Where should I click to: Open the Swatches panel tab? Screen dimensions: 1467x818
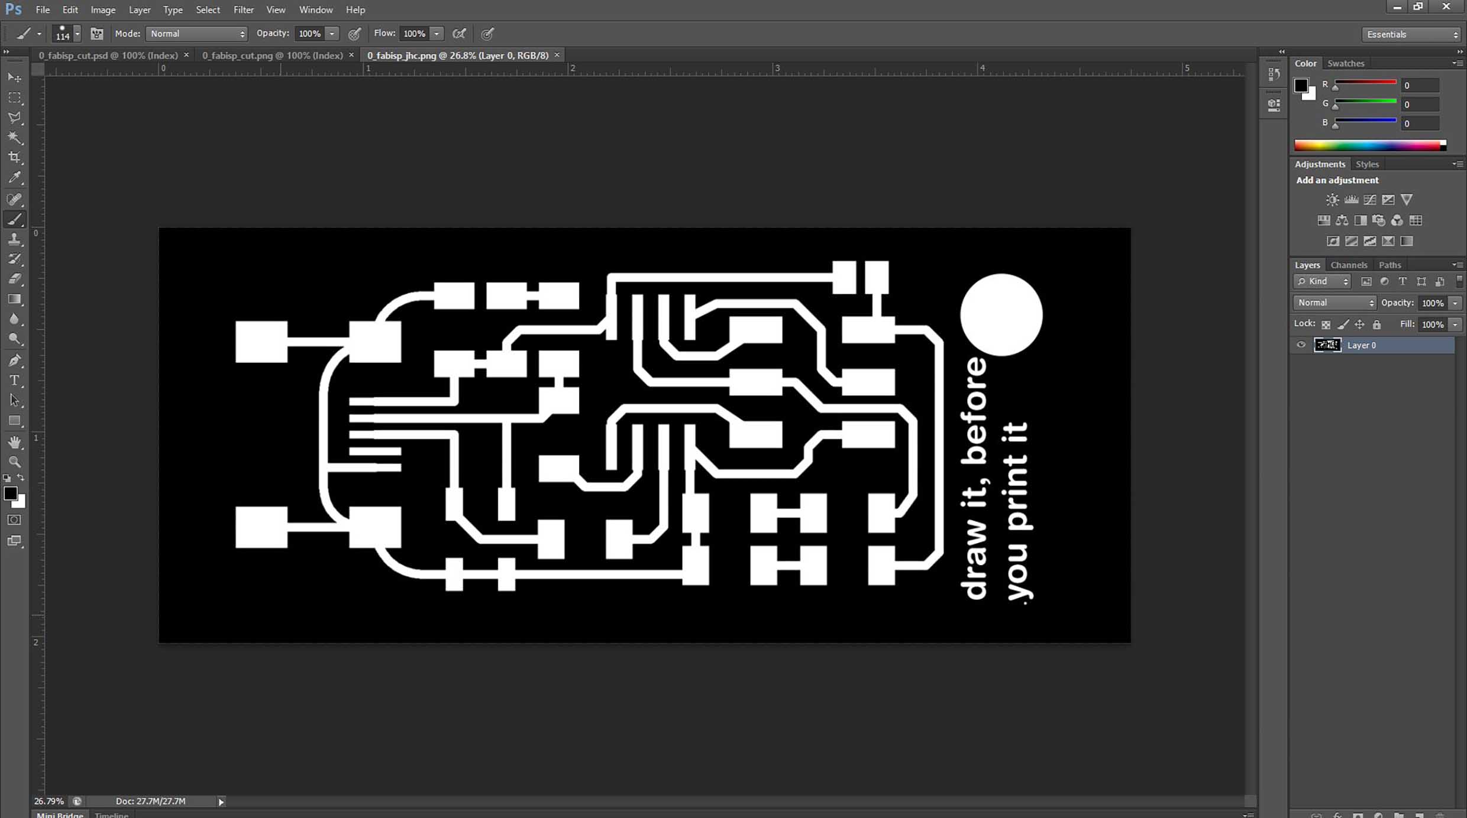pyautogui.click(x=1345, y=63)
